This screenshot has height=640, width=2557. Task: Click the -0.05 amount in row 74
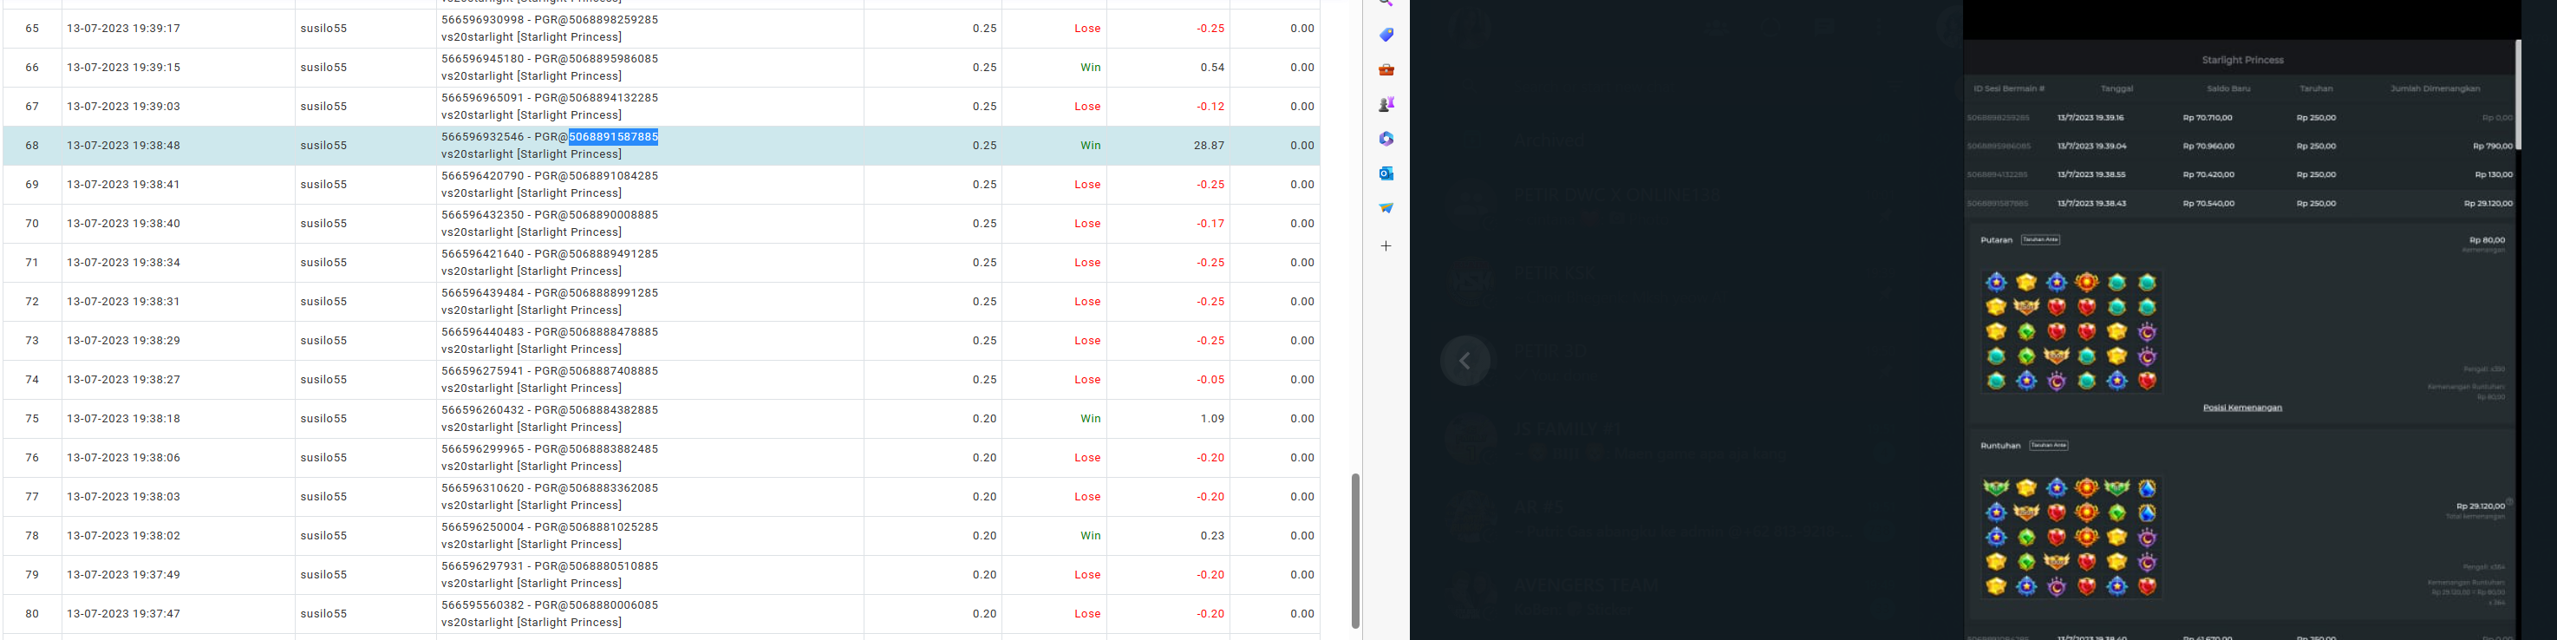1210,380
